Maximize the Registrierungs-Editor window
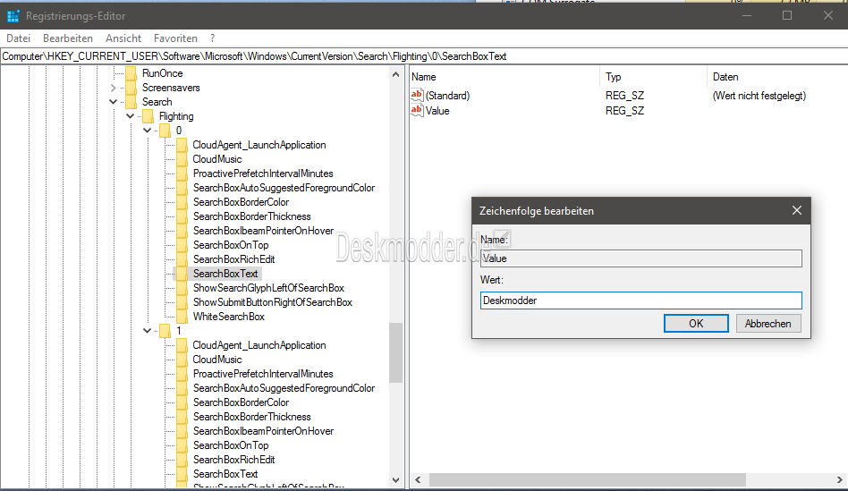The width and height of the screenshot is (848, 491). tap(787, 15)
